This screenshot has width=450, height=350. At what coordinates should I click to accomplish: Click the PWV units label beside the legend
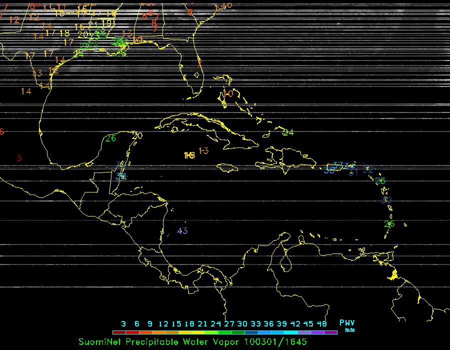tap(347, 326)
